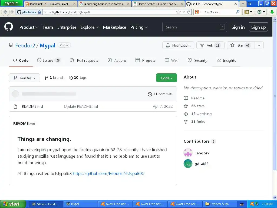Bookmark page with the star icon
This screenshot has height=208, width=277.
[x=179, y=12]
